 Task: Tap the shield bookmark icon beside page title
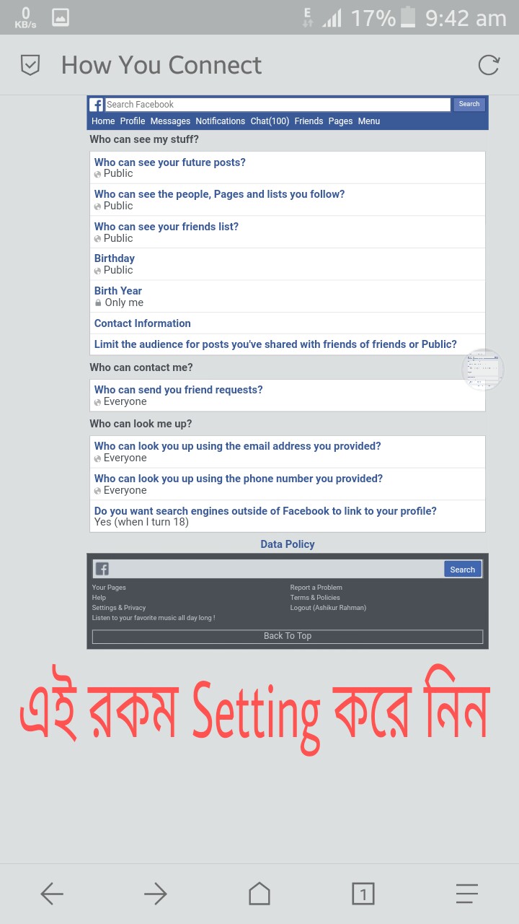(x=30, y=65)
